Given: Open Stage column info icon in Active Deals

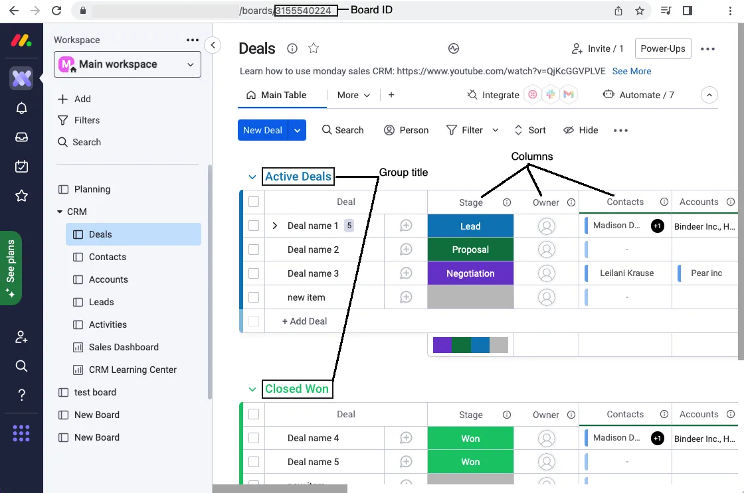Looking at the screenshot, I should point(507,202).
